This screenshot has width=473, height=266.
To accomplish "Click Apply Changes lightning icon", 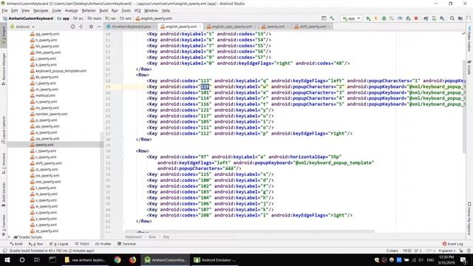I will (376, 18).
